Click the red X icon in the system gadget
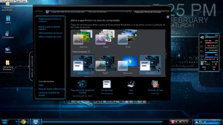This screenshot has height=125, width=223. 216,64
